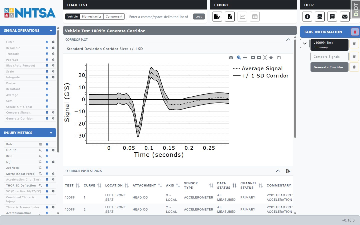
Task: Click the plot save floppy-disk icon
Action: 279,57
